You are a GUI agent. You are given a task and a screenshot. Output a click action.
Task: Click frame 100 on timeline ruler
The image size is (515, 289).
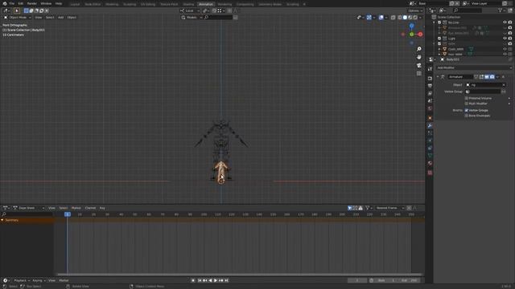(204, 214)
